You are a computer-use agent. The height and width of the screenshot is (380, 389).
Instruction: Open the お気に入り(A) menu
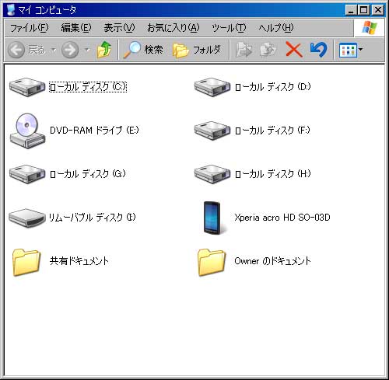(173, 28)
